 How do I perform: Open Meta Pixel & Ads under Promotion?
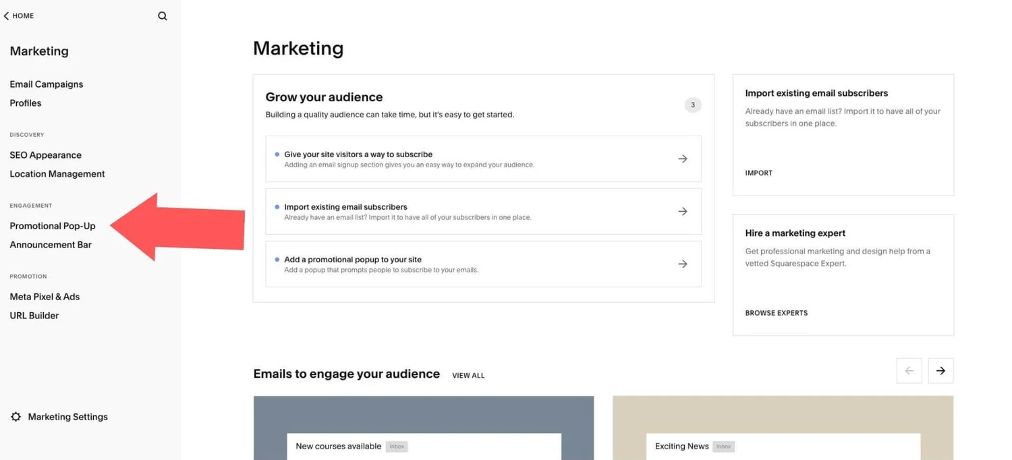45,296
